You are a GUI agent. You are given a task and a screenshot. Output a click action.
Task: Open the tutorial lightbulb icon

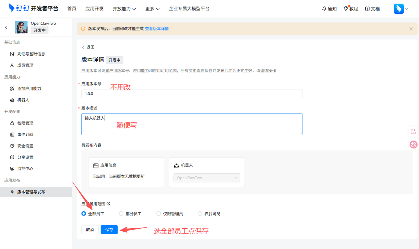click(346, 9)
